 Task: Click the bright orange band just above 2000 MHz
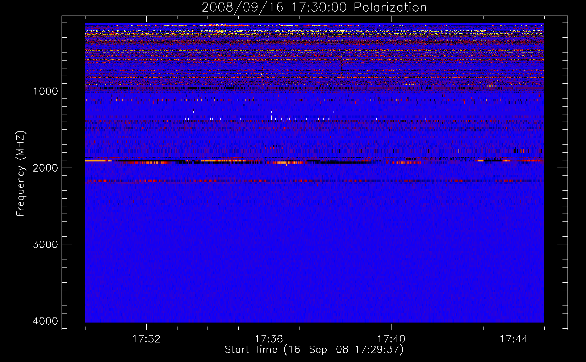pyautogui.click(x=314, y=161)
